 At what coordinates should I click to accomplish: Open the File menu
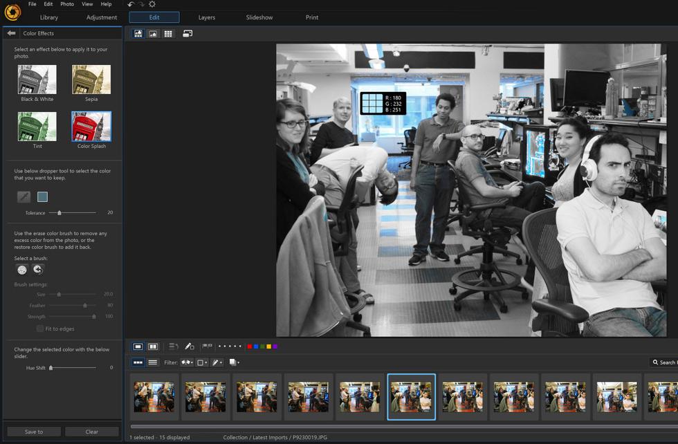pos(33,4)
